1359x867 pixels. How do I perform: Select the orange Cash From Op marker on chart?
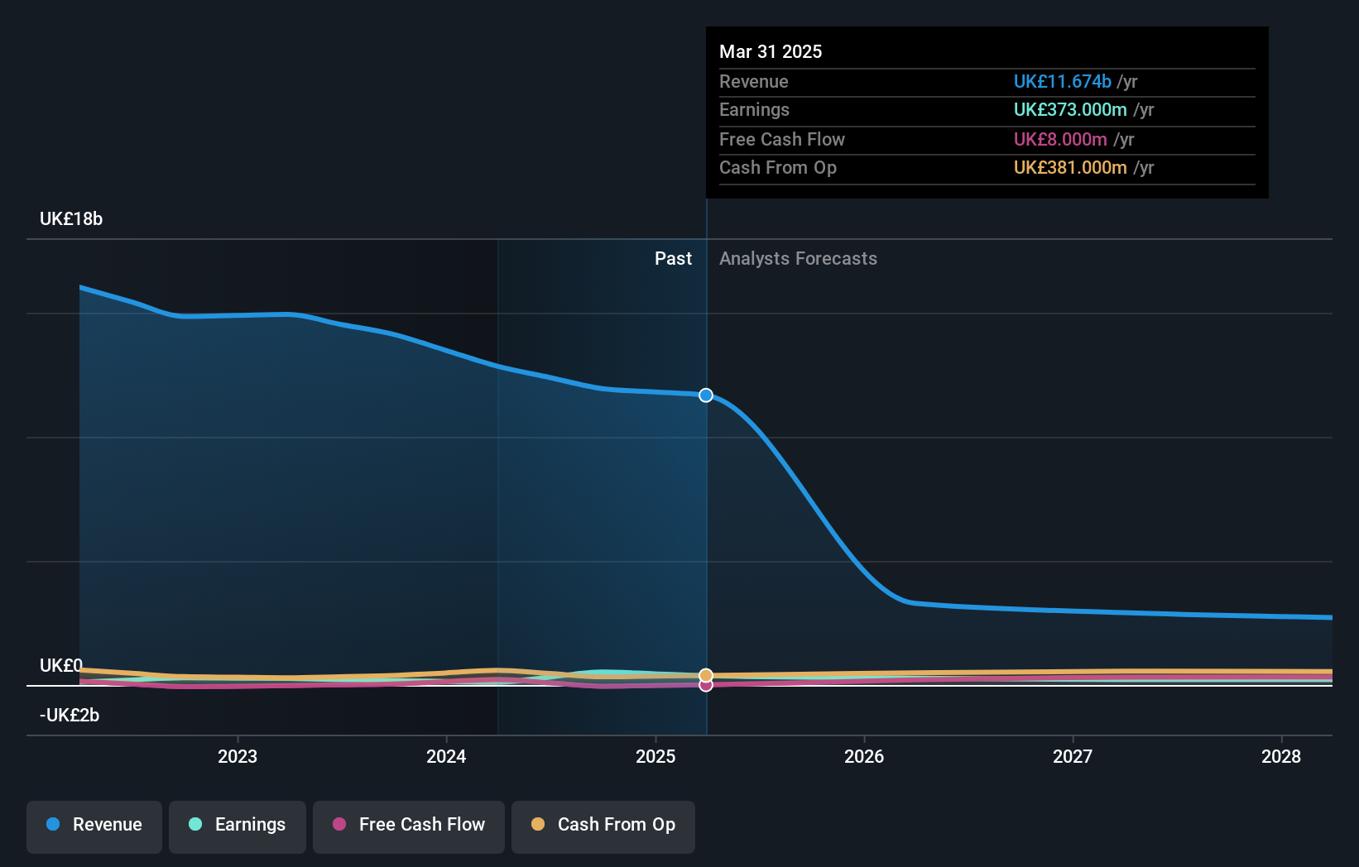[706, 675]
